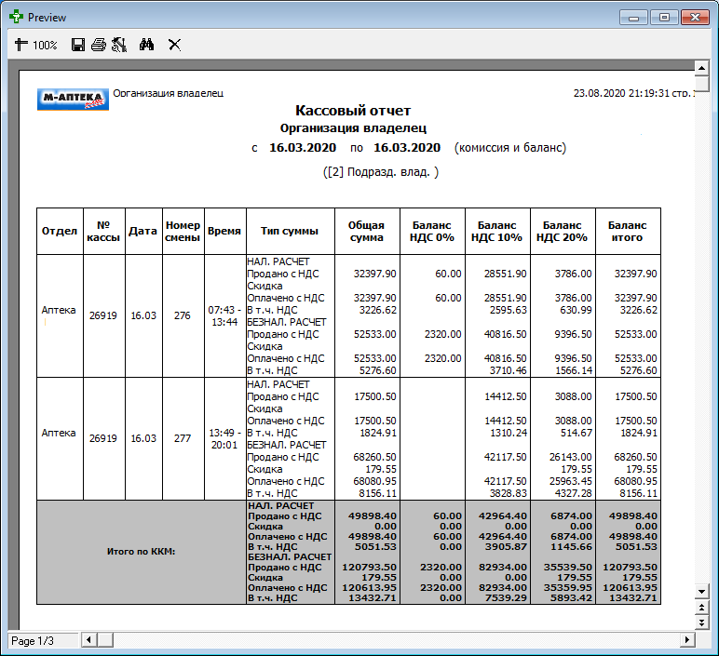Screen dimensions: 719x656
Task: Click the value '4327.28'
Action: tap(573, 493)
